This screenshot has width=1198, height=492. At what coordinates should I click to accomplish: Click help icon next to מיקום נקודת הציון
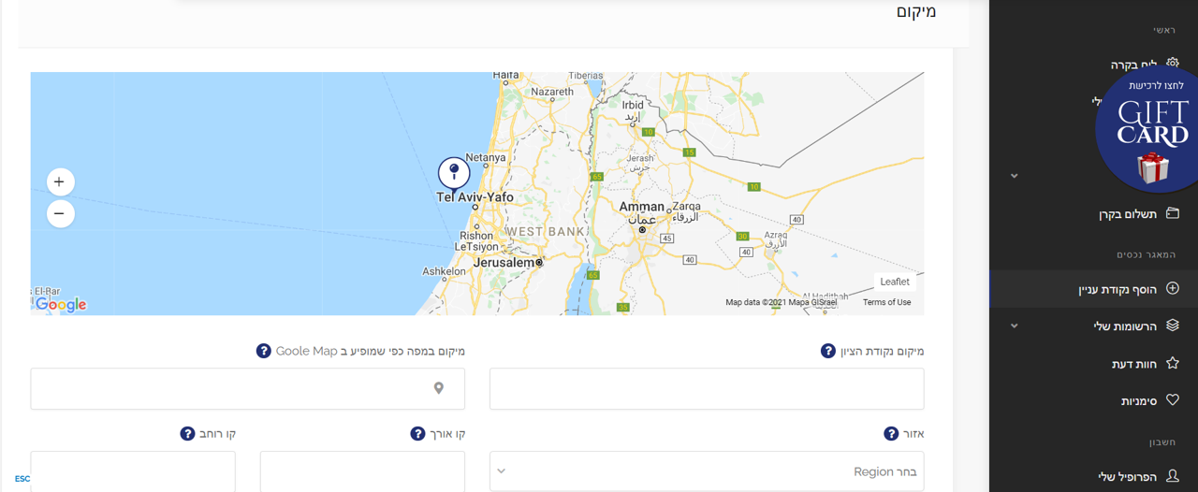pyautogui.click(x=827, y=351)
